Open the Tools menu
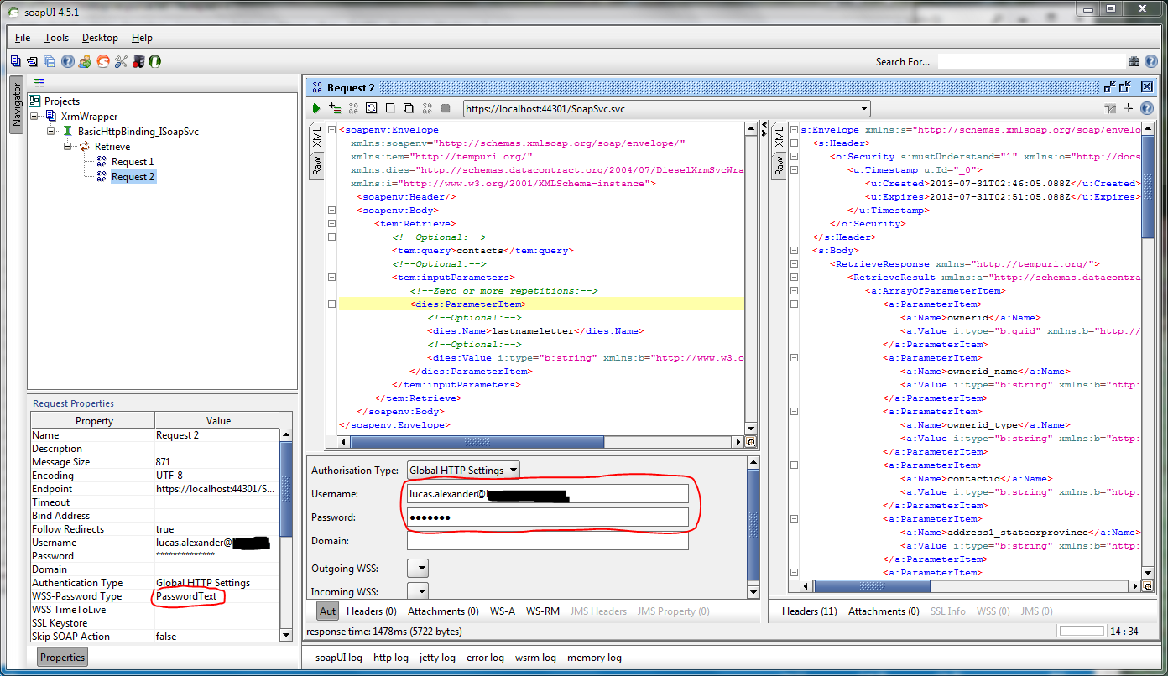This screenshot has width=1168, height=676. click(56, 38)
